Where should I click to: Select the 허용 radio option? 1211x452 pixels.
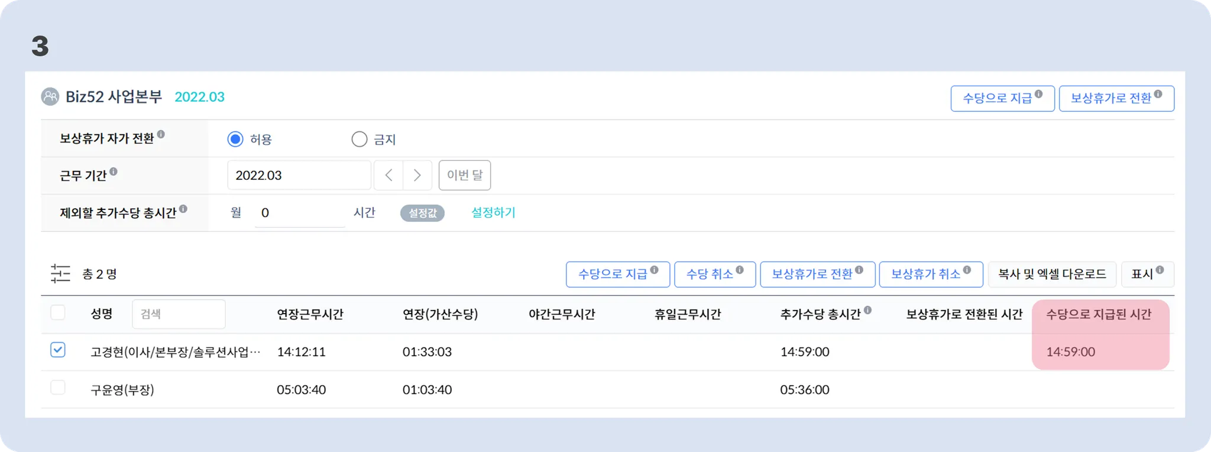[x=235, y=139]
